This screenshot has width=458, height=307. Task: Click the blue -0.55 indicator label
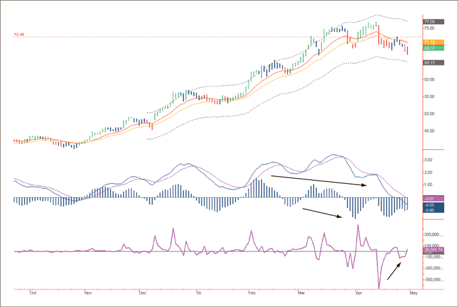click(x=432, y=205)
